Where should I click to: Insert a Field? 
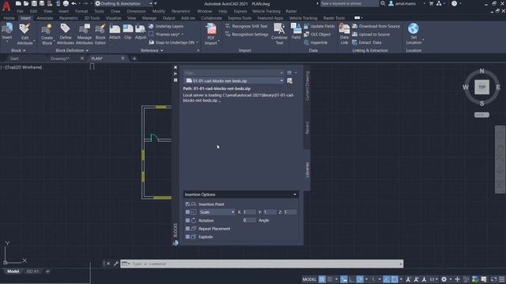click(x=296, y=32)
